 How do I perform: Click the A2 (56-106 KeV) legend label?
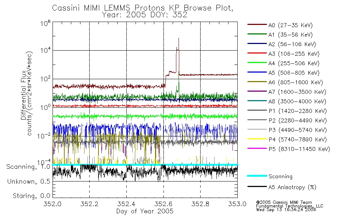pos(292,44)
